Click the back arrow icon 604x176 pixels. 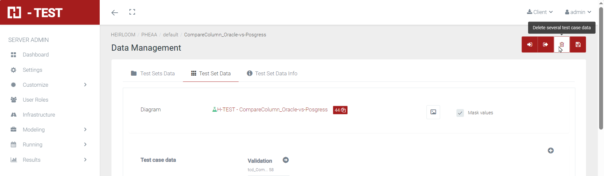click(115, 13)
